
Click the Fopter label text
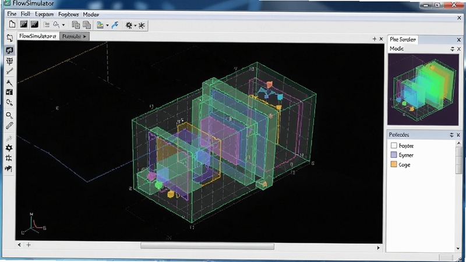point(406,146)
